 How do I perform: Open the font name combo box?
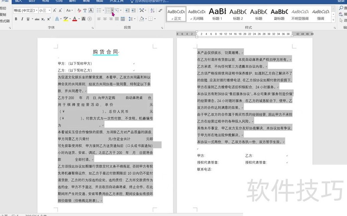click(25, 10)
